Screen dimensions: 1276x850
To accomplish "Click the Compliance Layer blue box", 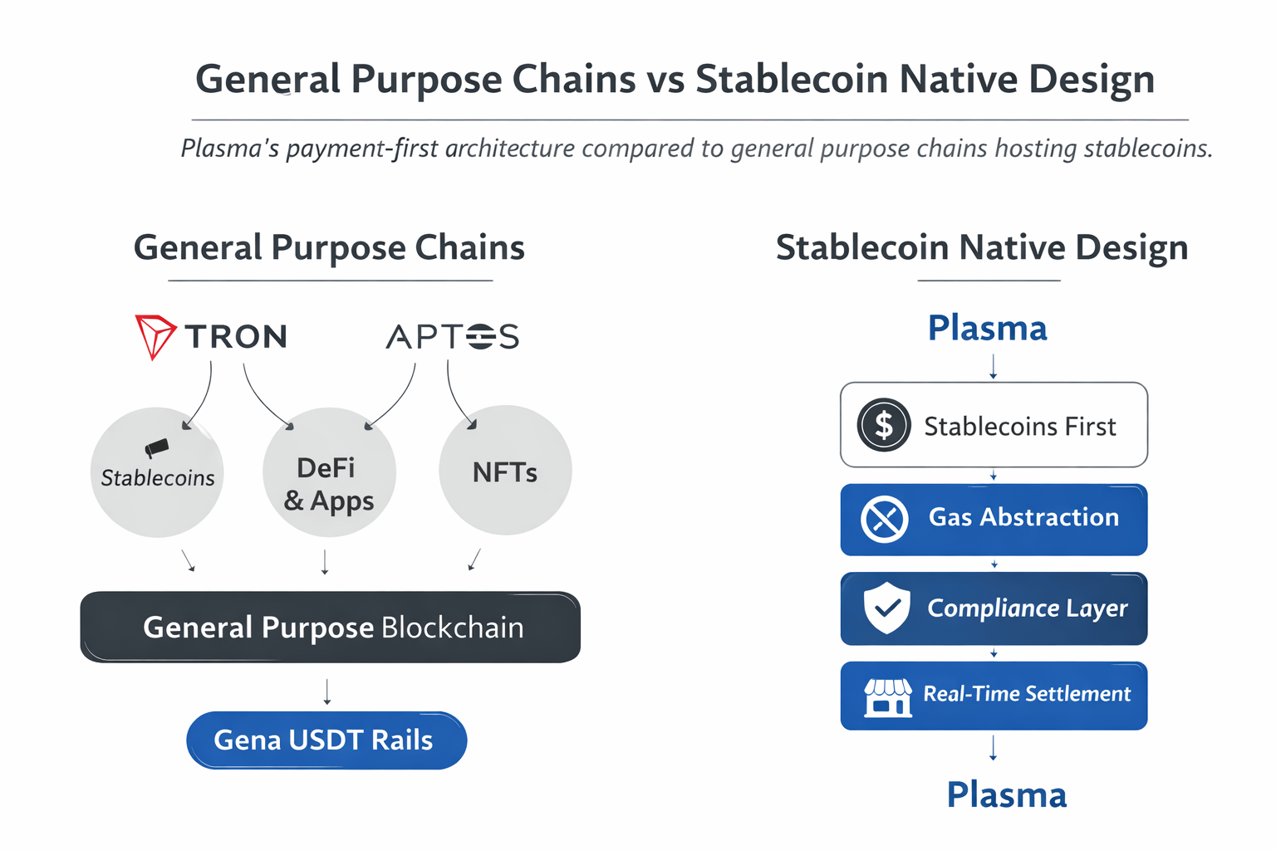I will 994,608.
